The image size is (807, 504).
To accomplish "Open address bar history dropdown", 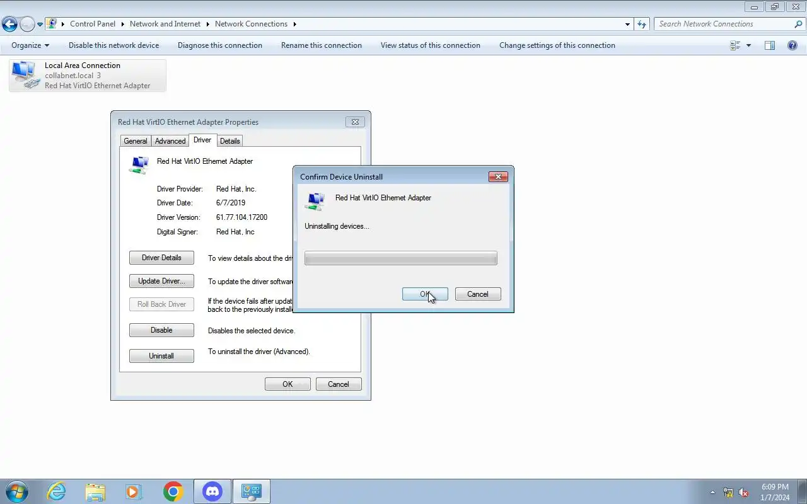I will click(x=627, y=24).
